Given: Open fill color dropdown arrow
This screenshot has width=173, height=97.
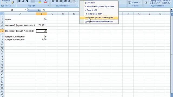Looking at the screenshot, I should click(x=42, y=1).
